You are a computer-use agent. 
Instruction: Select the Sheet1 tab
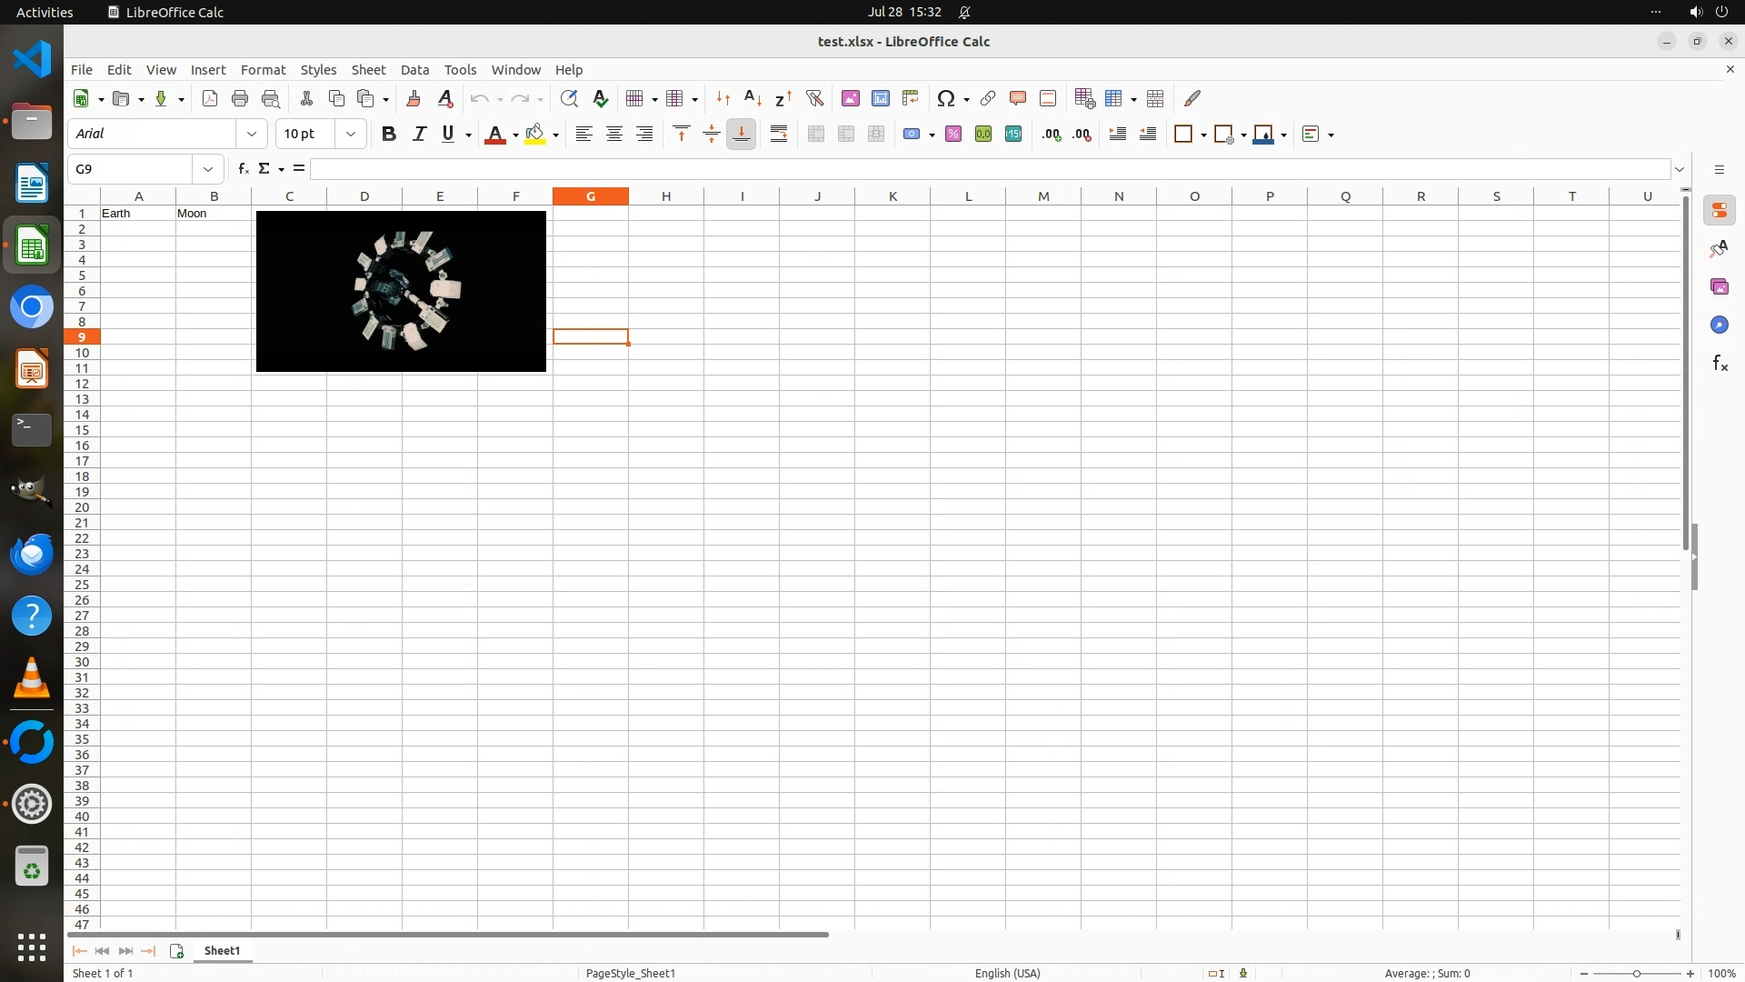[222, 950]
